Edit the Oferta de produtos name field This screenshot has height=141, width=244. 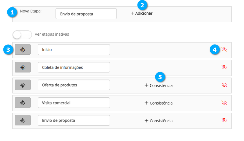(74, 85)
